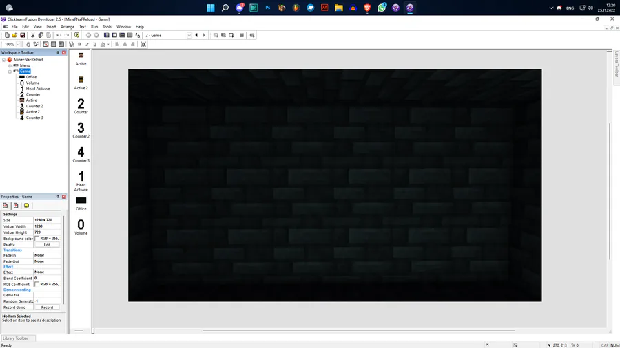This screenshot has width=620, height=348.
Task: Pin the Properties panel
Action: (x=58, y=197)
